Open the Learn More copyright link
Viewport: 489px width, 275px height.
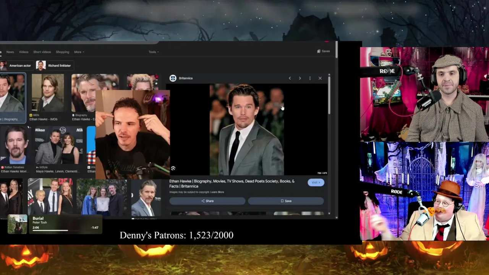217,192
